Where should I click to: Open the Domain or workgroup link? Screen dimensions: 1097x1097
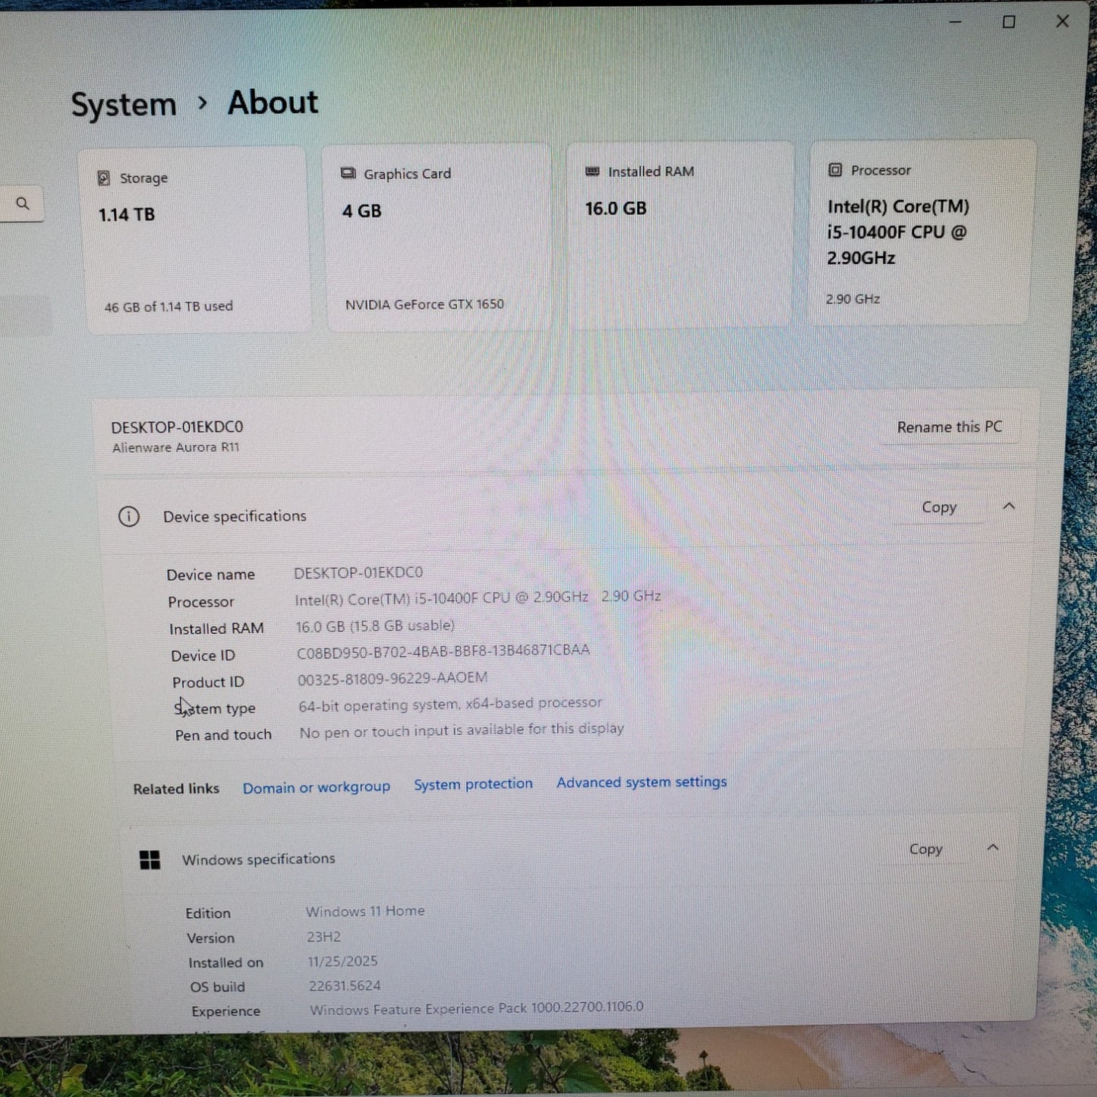click(x=316, y=787)
